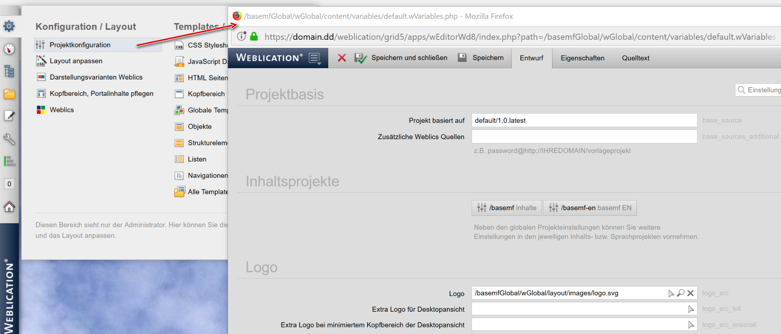Click the Firefox URL address field
The width and height of the screenshot is (781, 334).
(520, 37)
